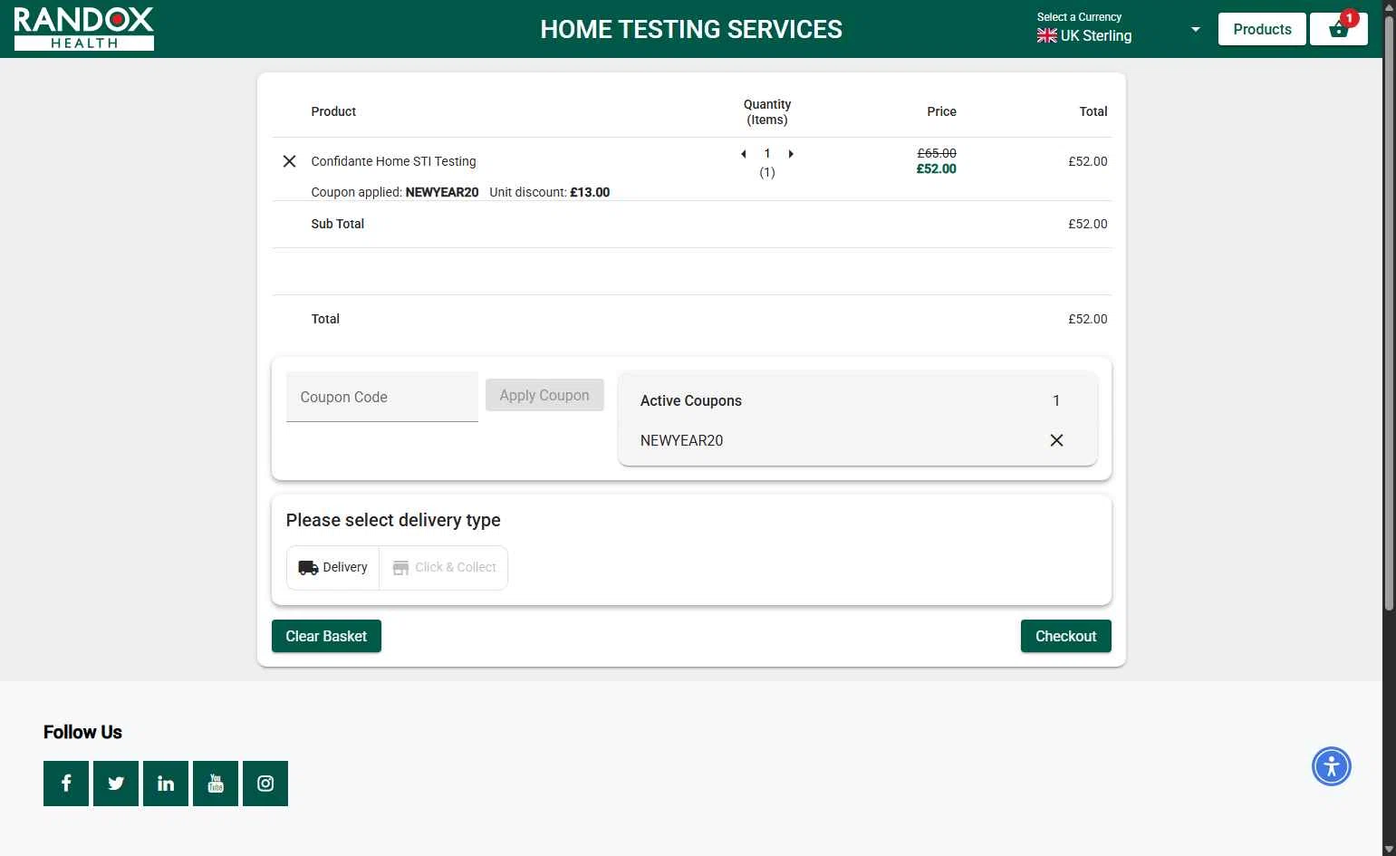Open the Twitter social icon
Screen dimensions: 1396x856
coord(116,784)
